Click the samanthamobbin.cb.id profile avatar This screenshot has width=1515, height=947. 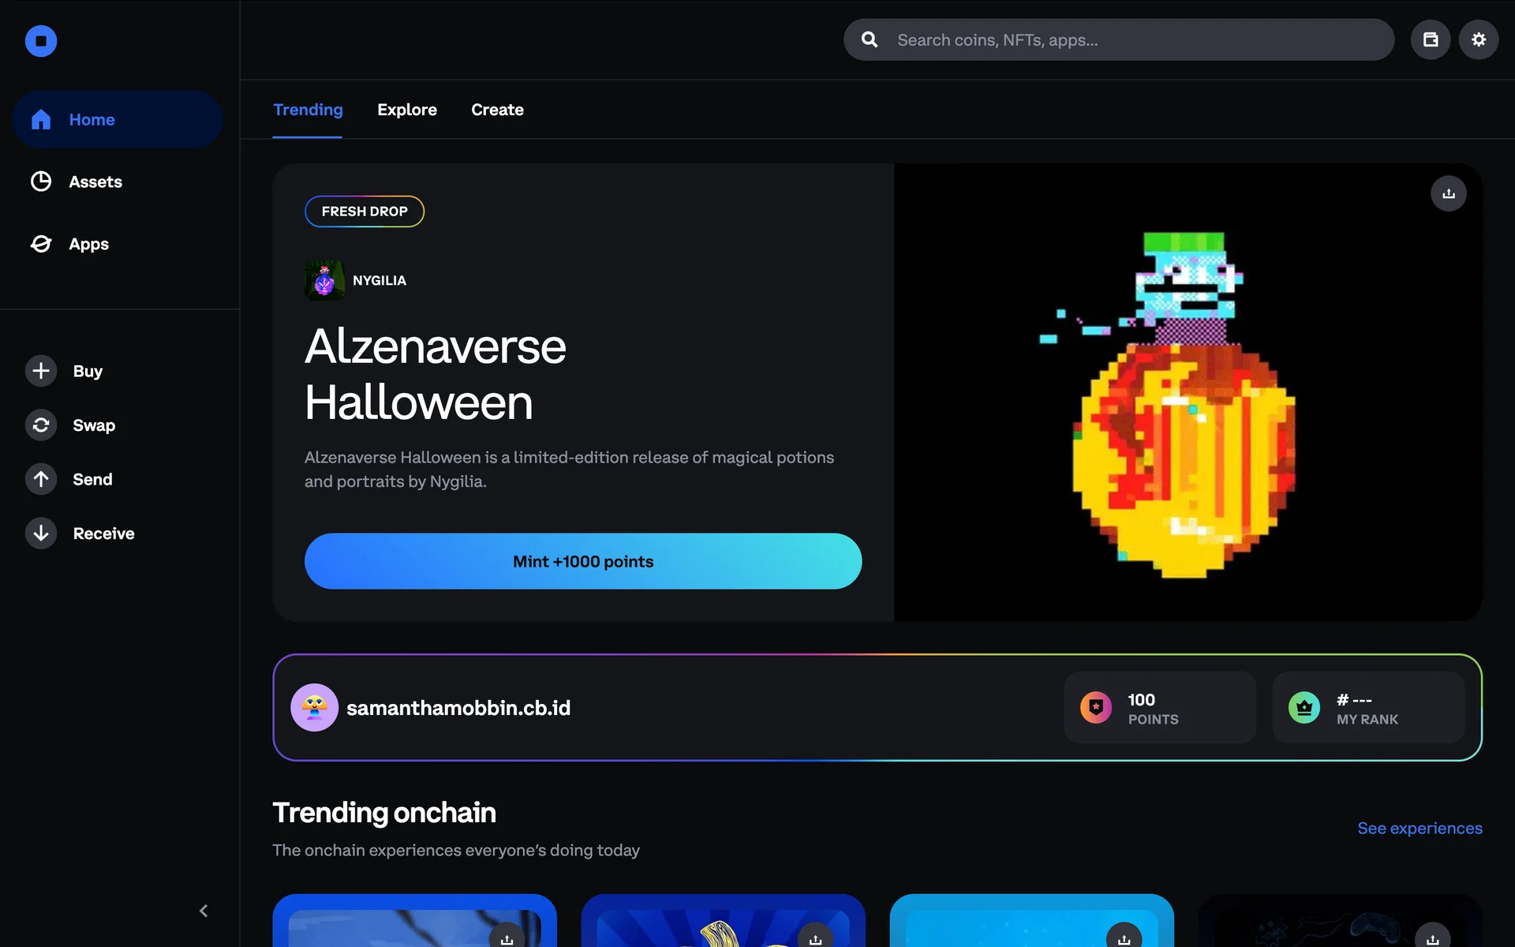[314, 708]
